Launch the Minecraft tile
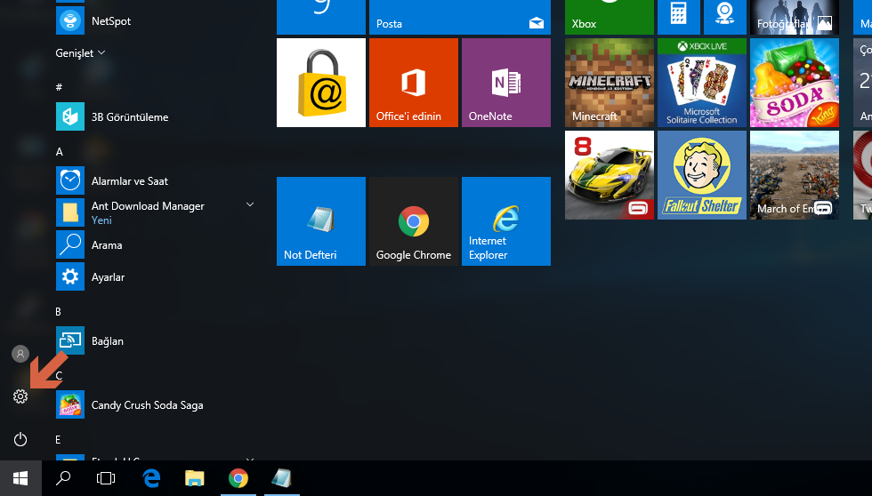Screen dimensions: 872x496 tap(610, 83)
